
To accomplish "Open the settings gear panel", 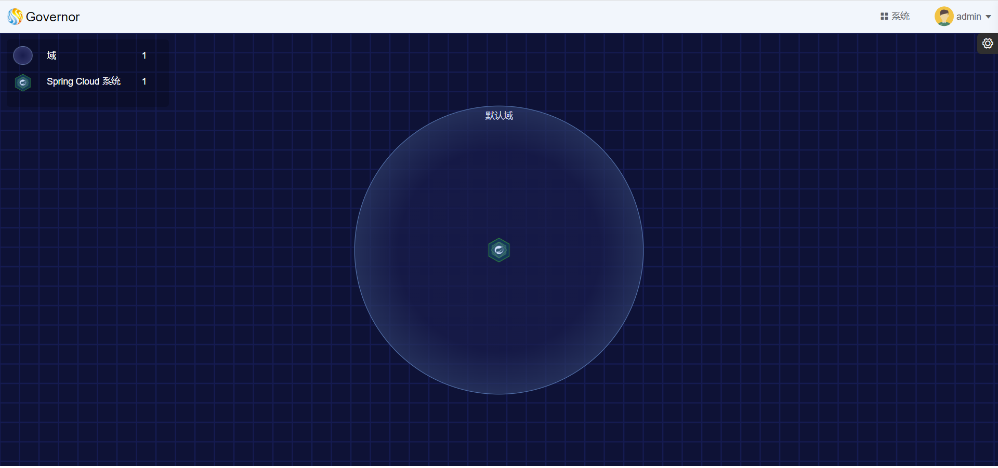I will tap(988, 44).
